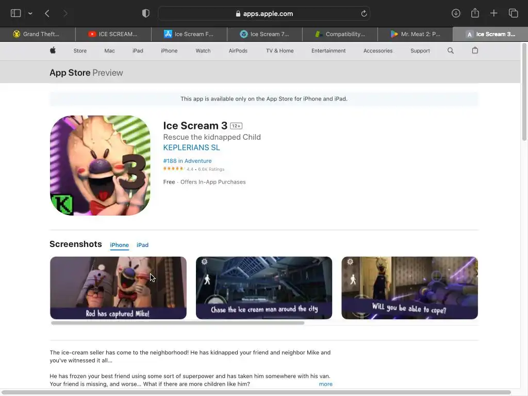The image size is (528, 396).
Task: Click the 'Rescue the kidnapped Child' subtitle
Action: (212, 137)
